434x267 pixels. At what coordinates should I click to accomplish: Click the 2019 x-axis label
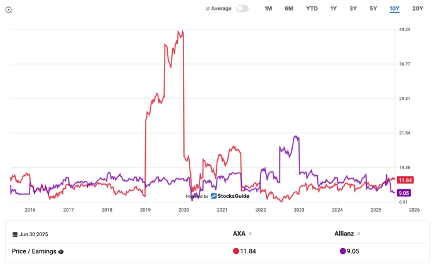(145, 210)
